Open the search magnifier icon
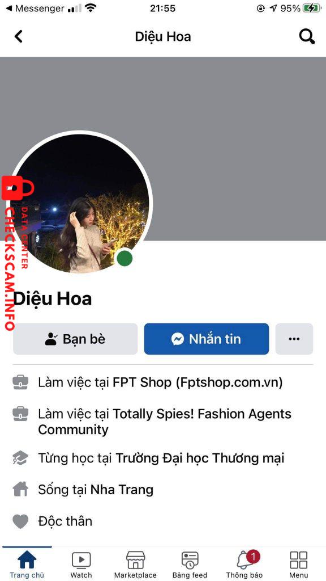The height and width of the screenshot is (581, 326). coord(307,36)
